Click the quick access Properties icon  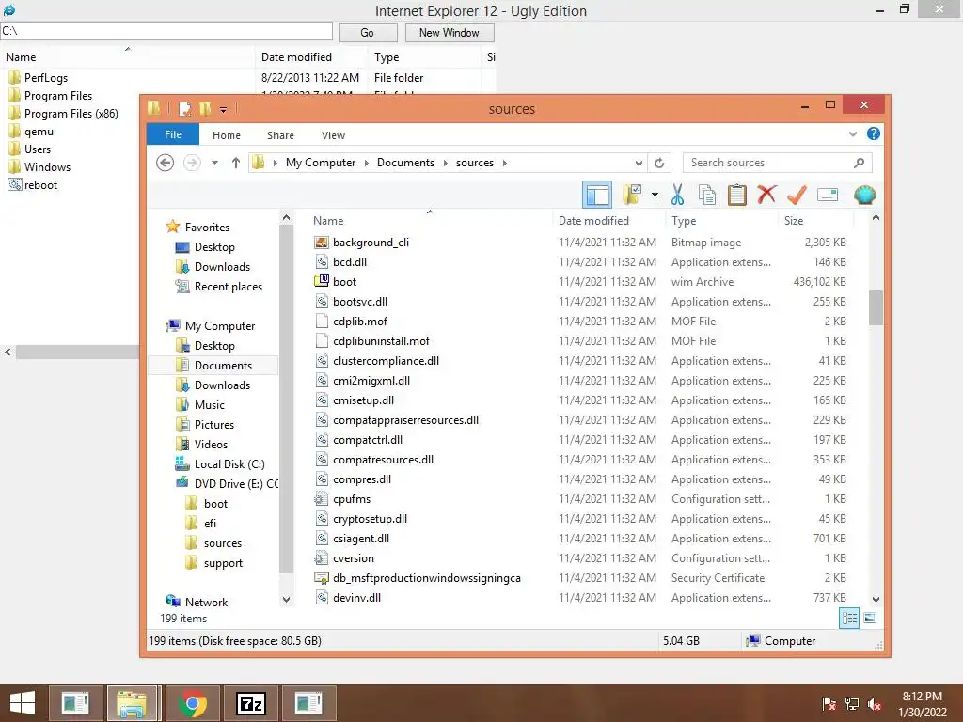[184, 109]
